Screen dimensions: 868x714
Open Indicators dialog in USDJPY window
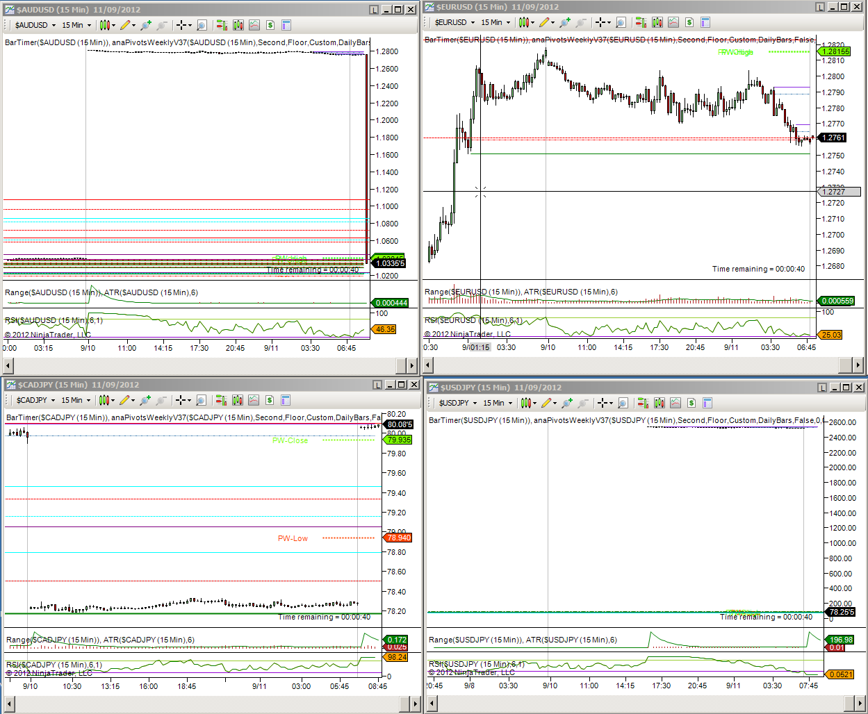[660, 403]
